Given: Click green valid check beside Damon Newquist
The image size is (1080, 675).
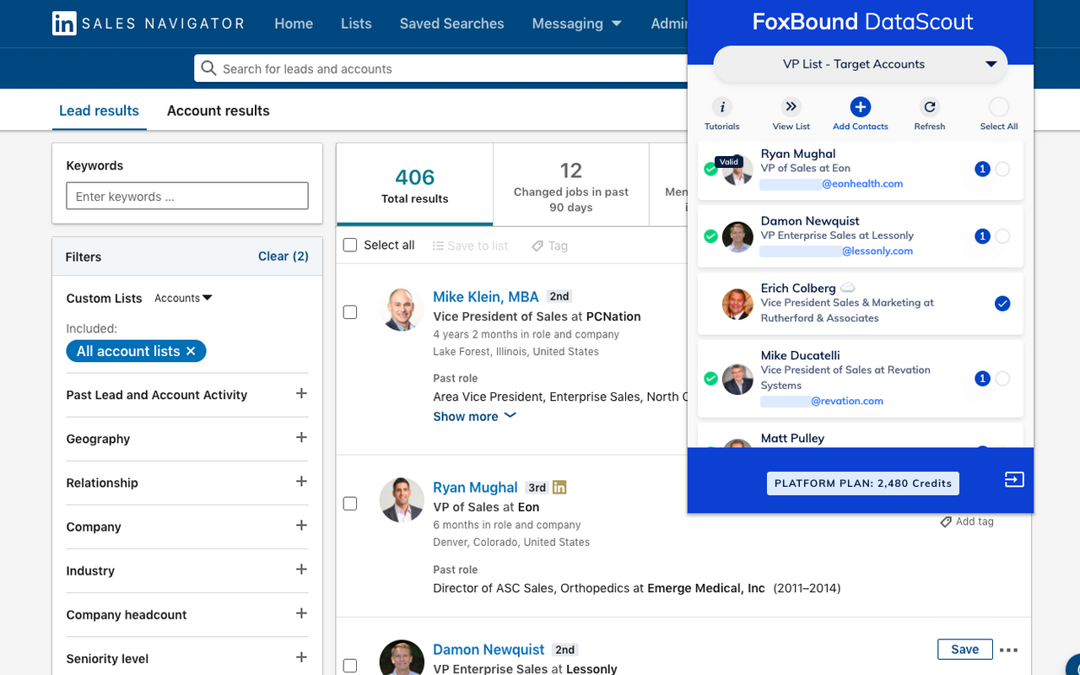Looking at the screenshot, I should [x=710, y=236].
